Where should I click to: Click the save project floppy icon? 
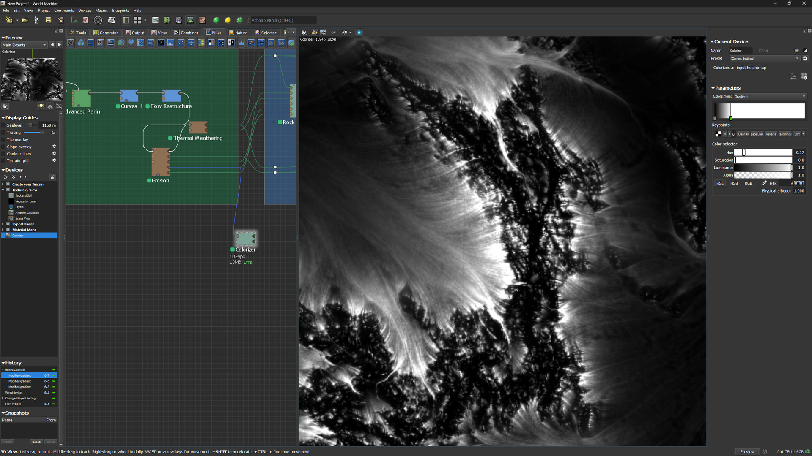[x=48, y=20]
